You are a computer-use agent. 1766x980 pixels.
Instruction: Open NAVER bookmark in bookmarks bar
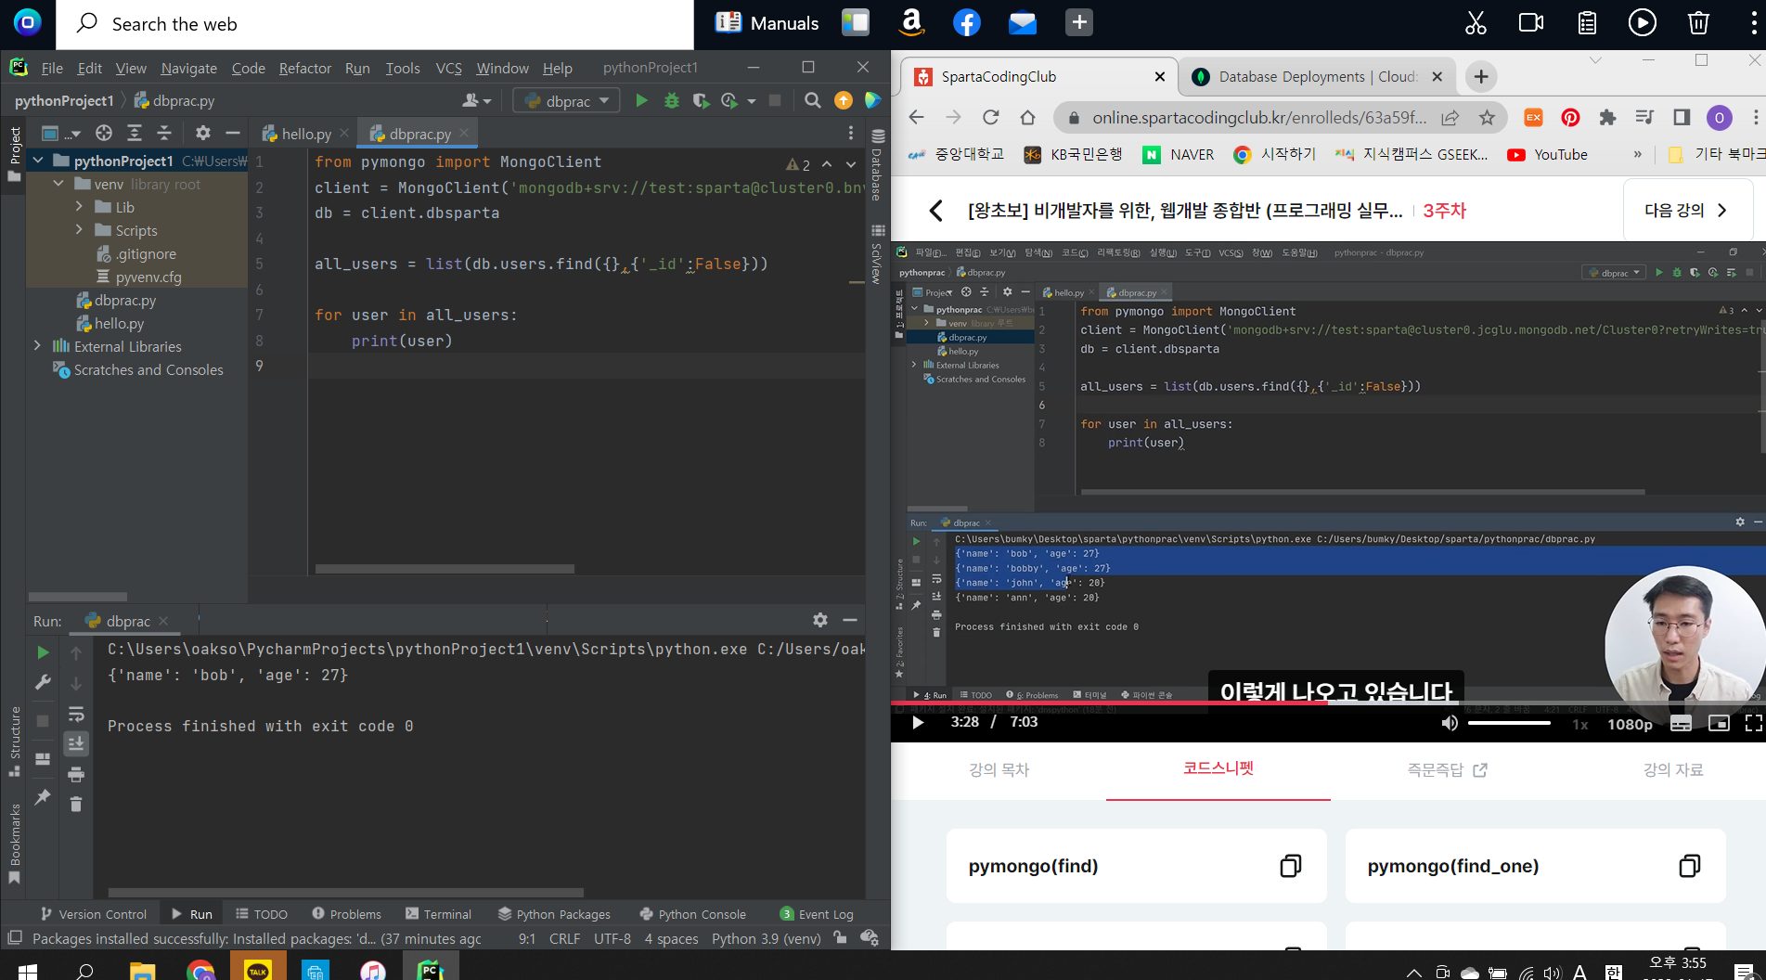click(1179, 154)
